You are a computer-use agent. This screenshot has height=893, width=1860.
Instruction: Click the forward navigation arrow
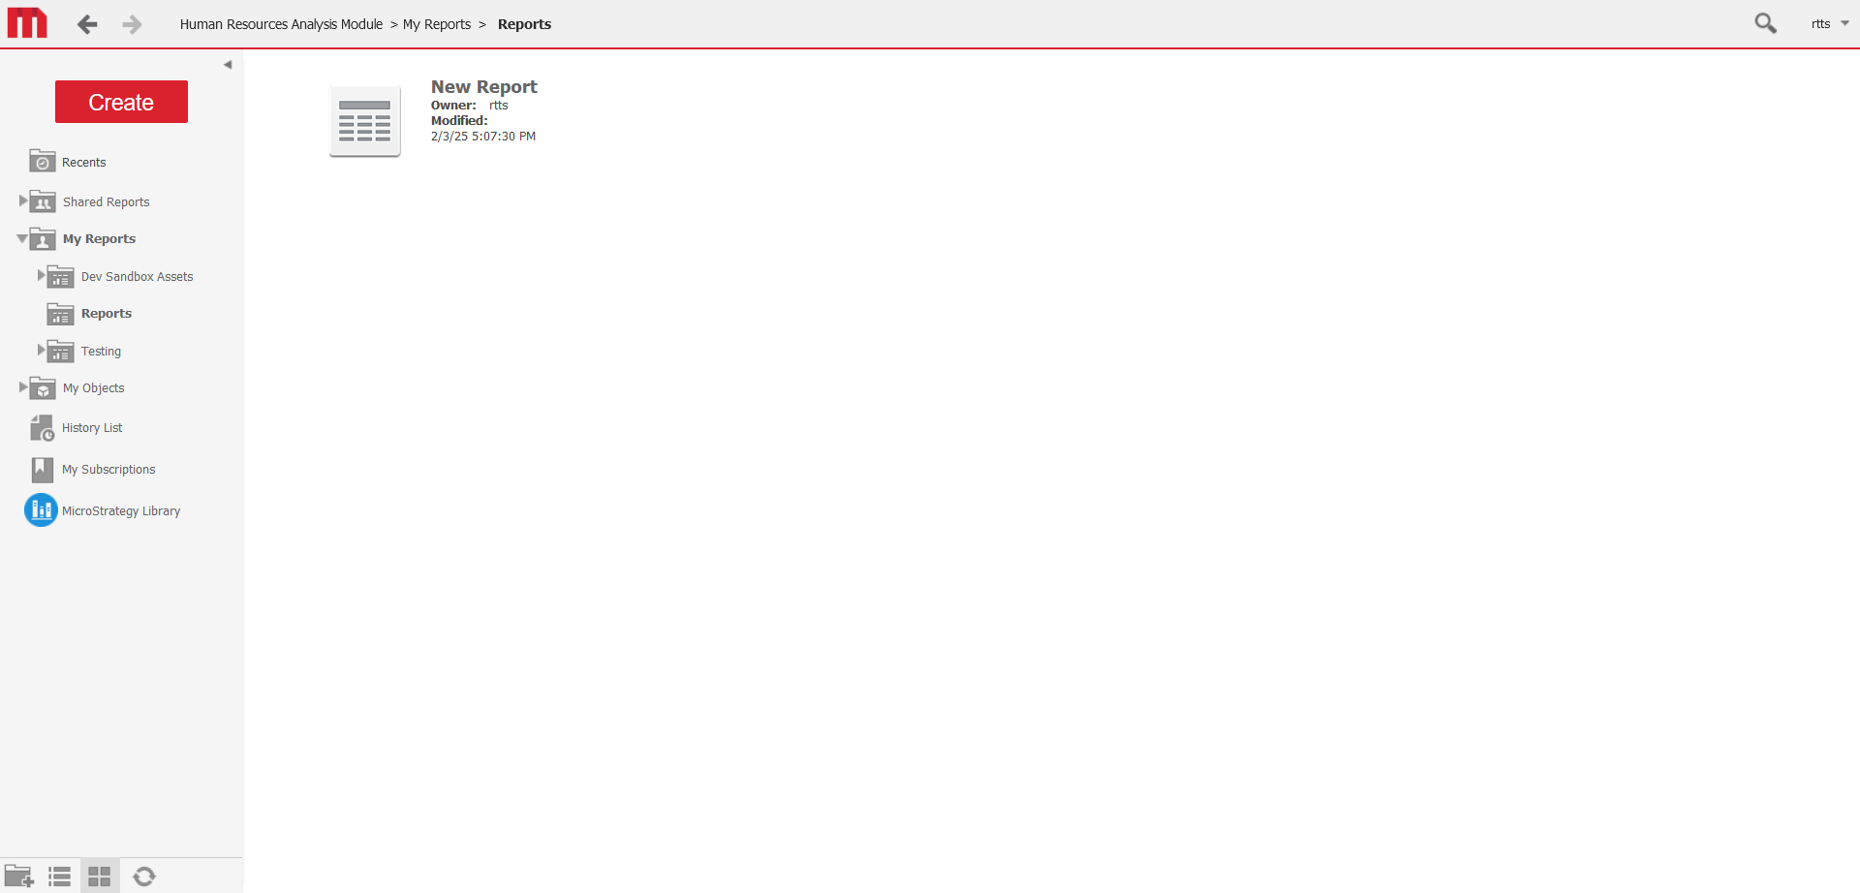pos(132,24)
